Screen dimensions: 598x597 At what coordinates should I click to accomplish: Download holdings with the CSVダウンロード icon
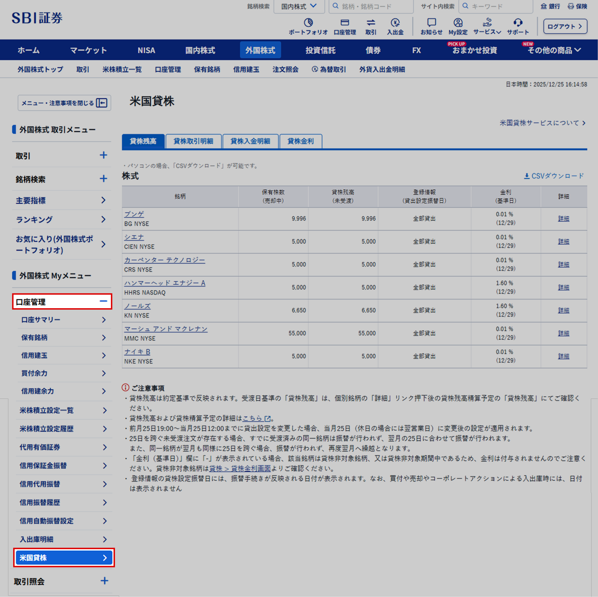(x=553, y=176)
